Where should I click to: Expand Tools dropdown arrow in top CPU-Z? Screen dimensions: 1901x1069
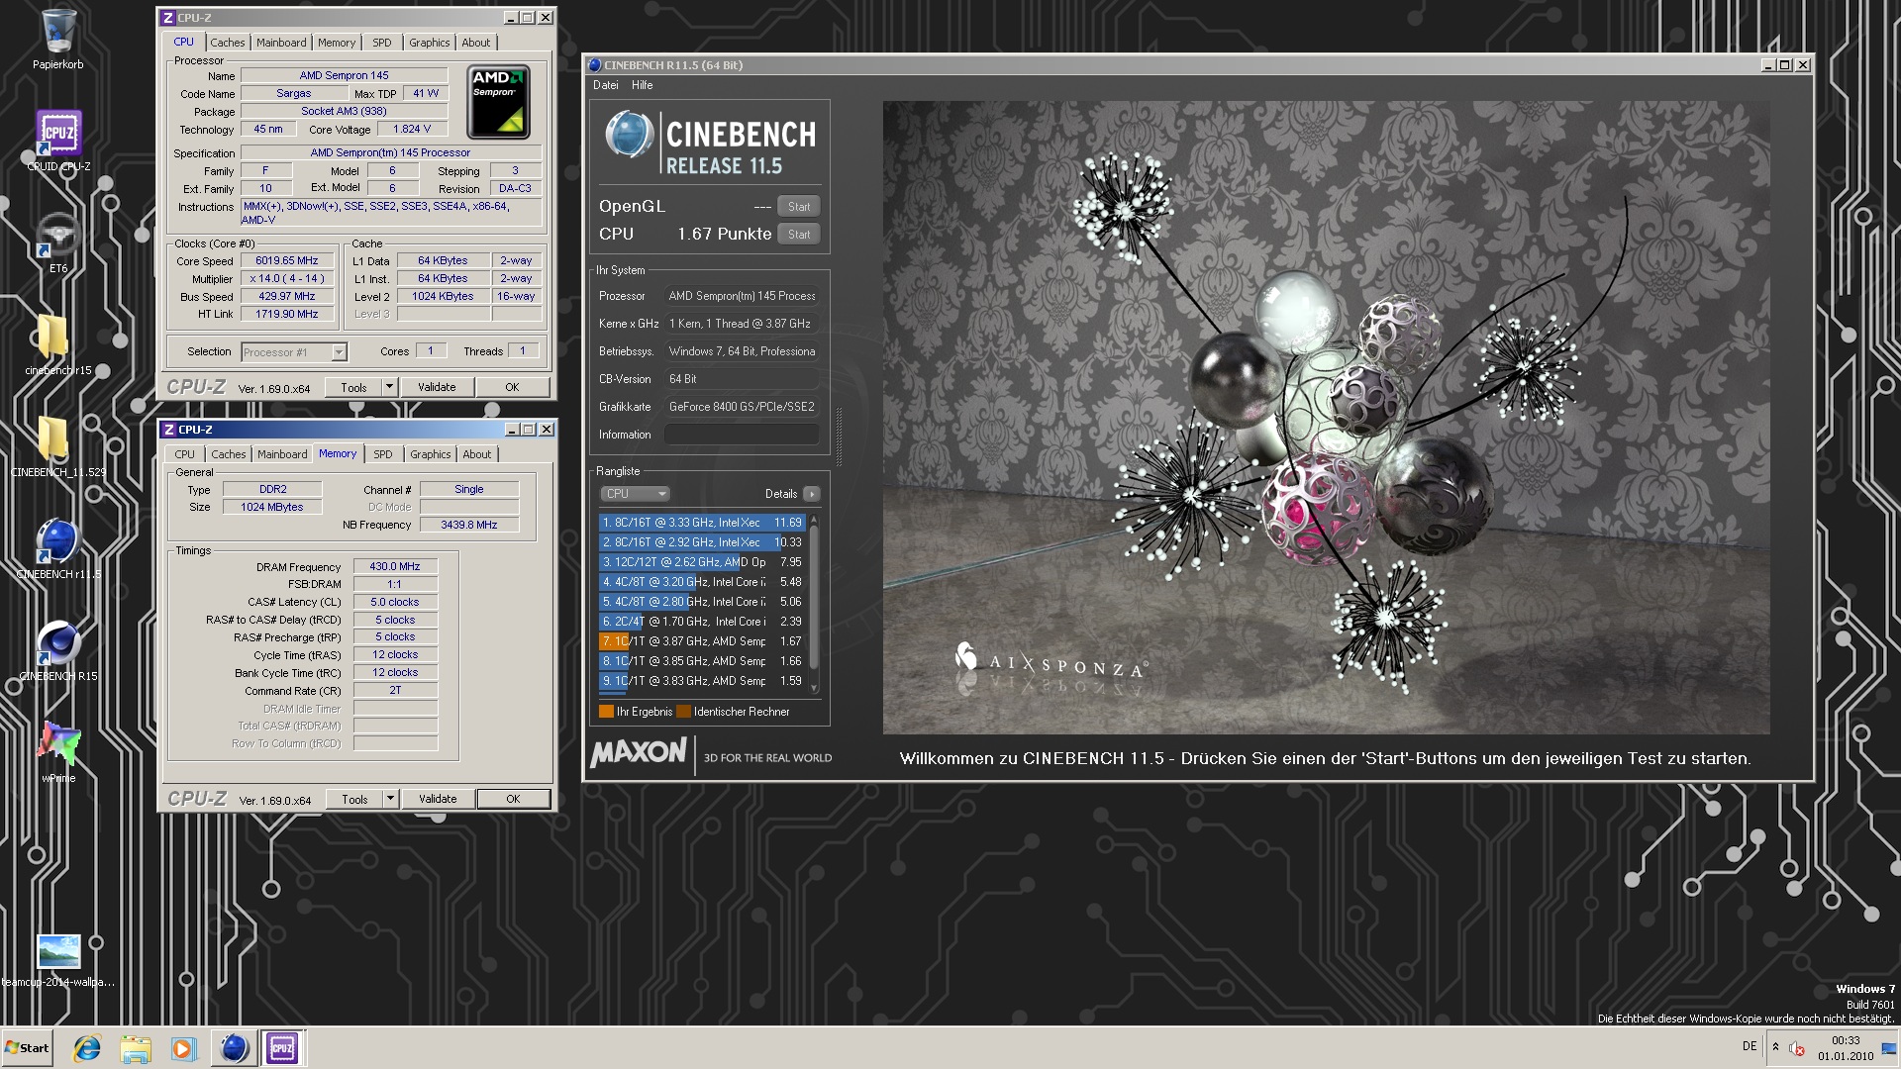pyautogui.click(x=389, y=388)
